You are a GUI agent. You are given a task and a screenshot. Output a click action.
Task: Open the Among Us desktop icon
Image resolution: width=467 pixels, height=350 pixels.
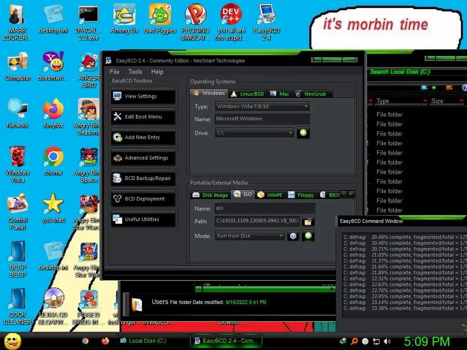pos(124,19)
